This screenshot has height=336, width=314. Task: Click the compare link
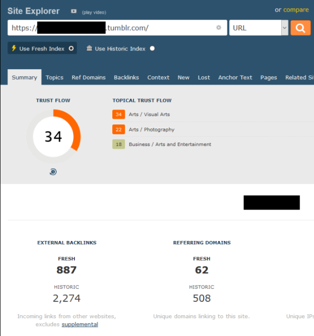296,10
